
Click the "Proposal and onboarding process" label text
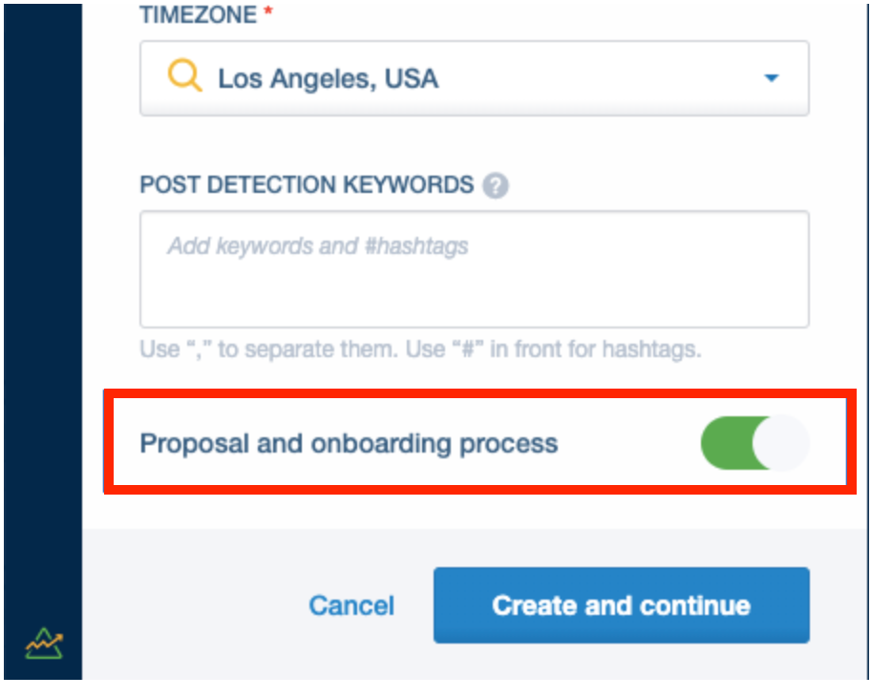tap(349, 443)
